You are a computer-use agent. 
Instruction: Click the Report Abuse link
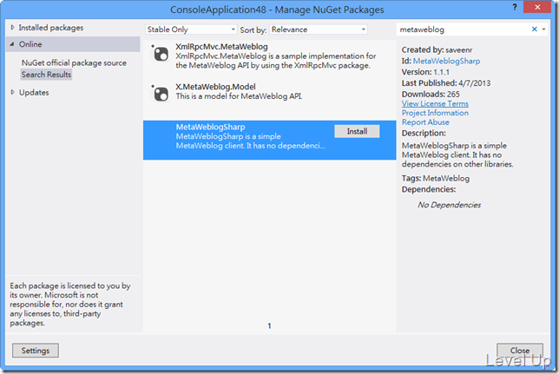point(425,122)
